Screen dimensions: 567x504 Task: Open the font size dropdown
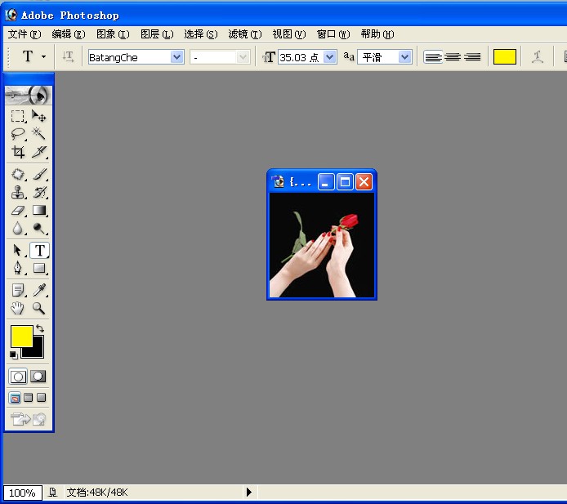(330, 57)
